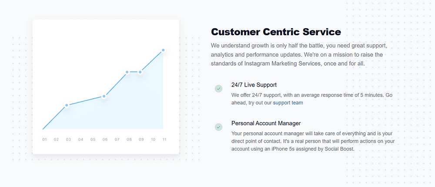Select the chart data point above 08
435x187 pixels.
coord(127,72)
